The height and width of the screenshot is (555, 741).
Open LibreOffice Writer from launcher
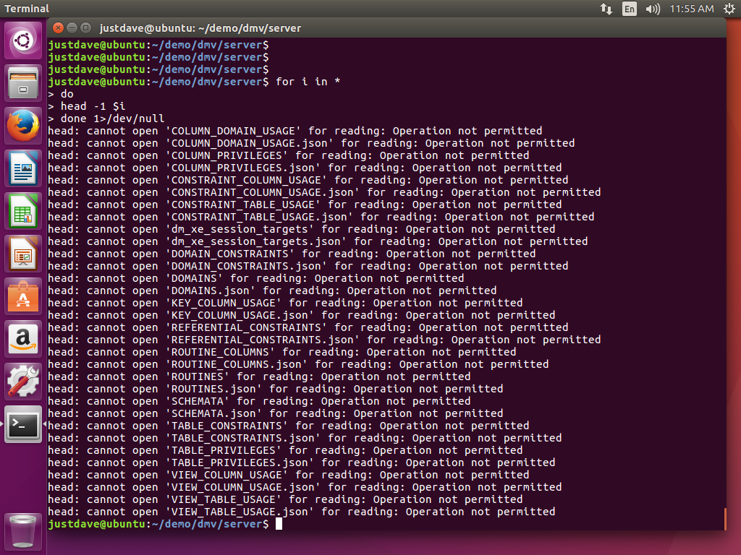click(23, 168)
